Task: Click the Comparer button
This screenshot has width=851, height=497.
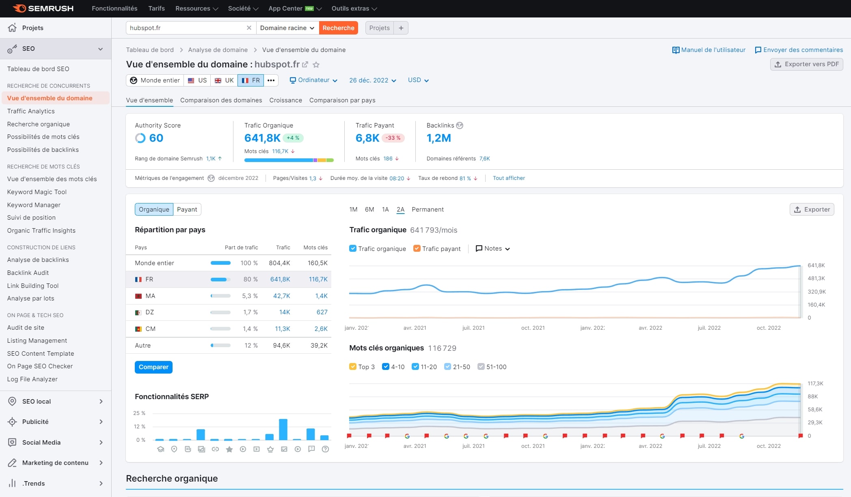Action: [x=153, y=367]
